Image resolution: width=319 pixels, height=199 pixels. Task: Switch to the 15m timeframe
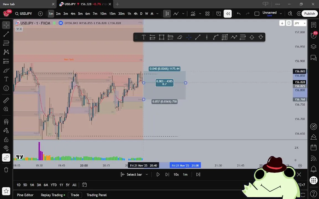tap(112, 14)
